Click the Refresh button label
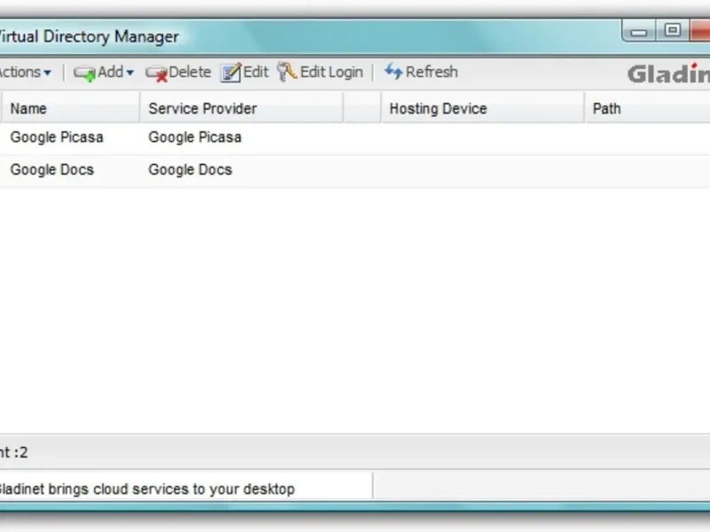The height and width of the screenshot is (532, 710). 431,72
